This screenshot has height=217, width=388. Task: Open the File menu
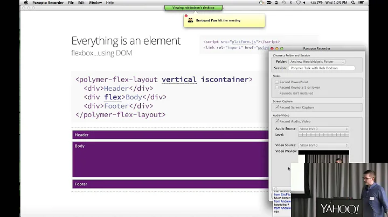(71, 3)
